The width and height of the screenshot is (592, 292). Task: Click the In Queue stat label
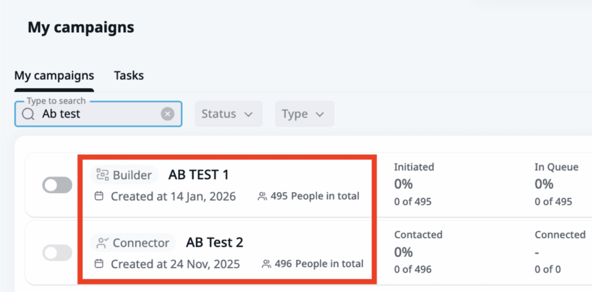pos(557,167)
